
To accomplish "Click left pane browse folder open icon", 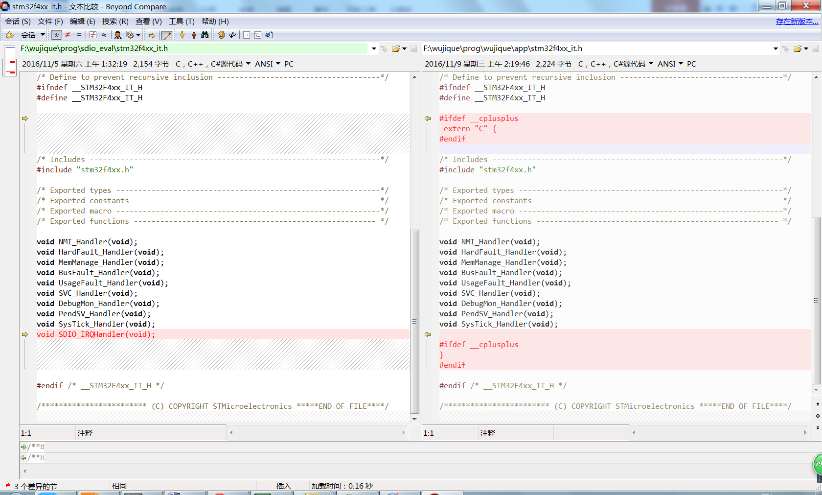I will (x=395, y=48).
